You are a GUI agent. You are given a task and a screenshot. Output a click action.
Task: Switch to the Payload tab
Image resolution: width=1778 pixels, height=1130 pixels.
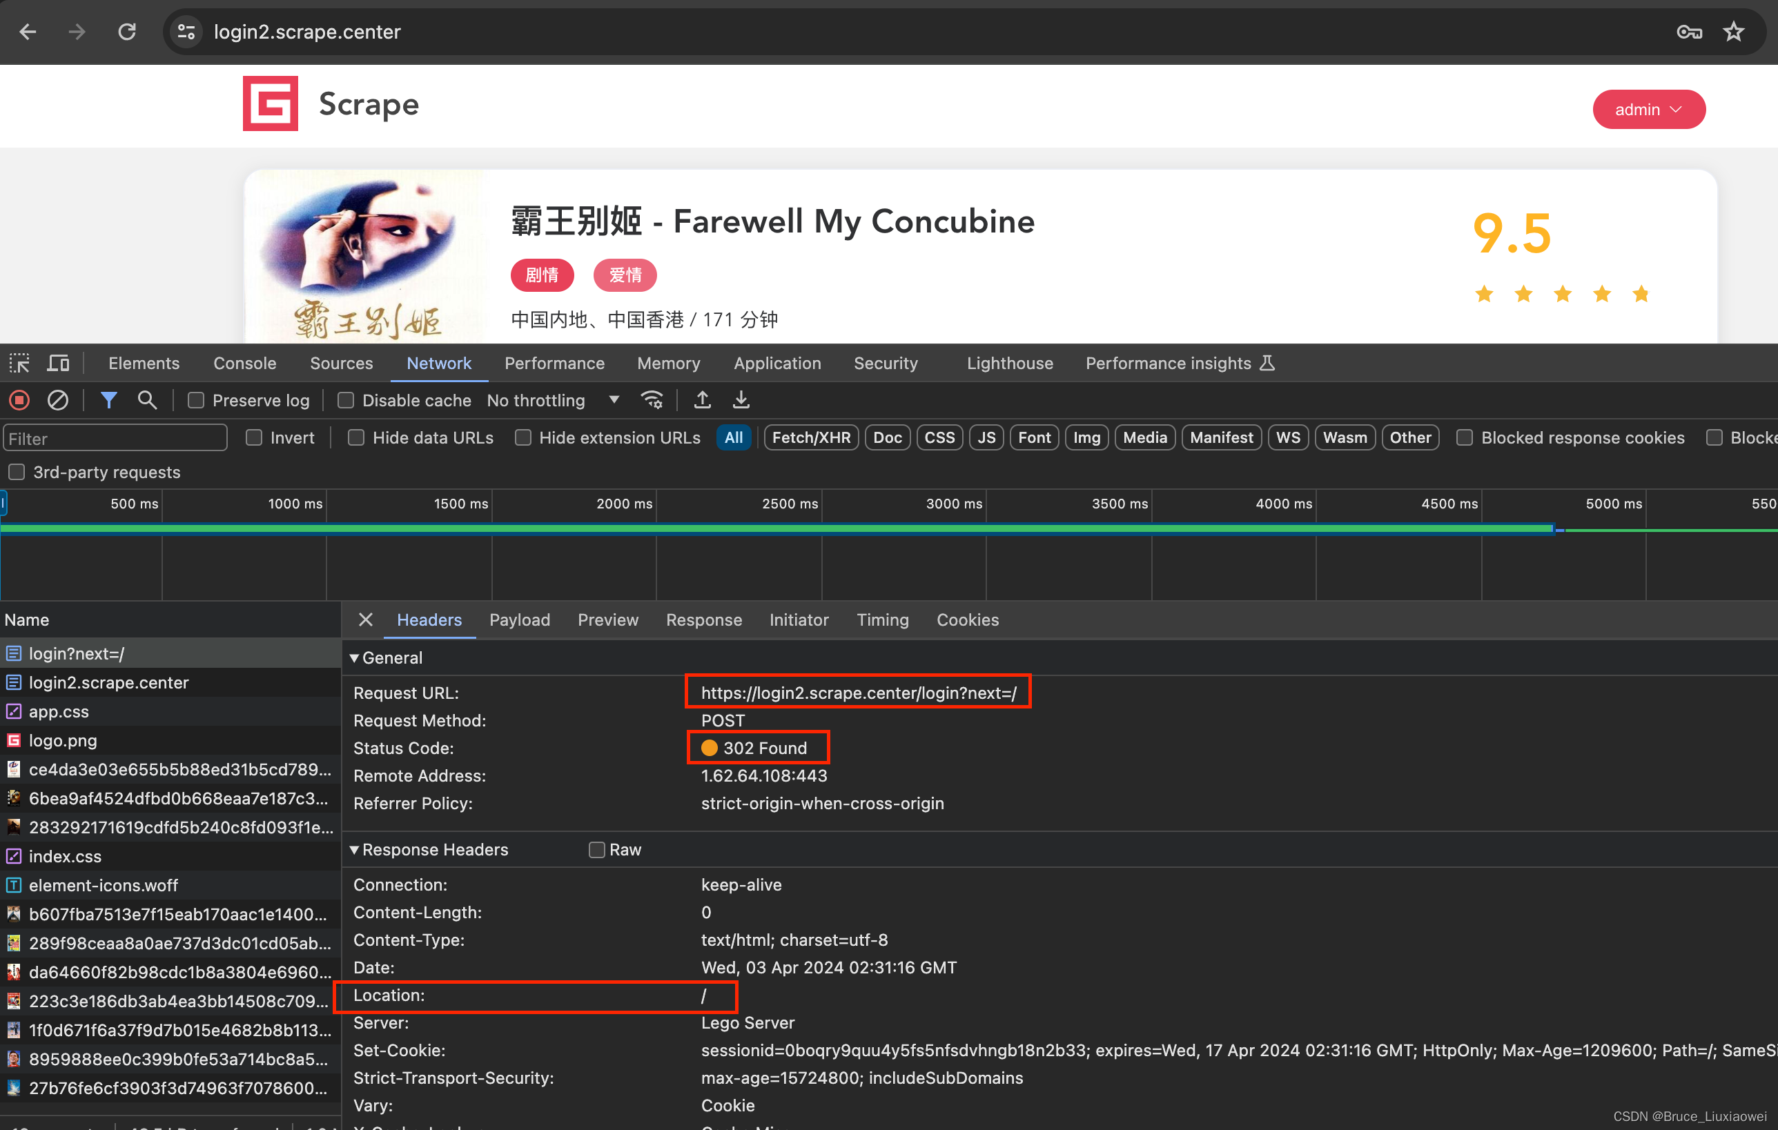click(x=519, y=620)
